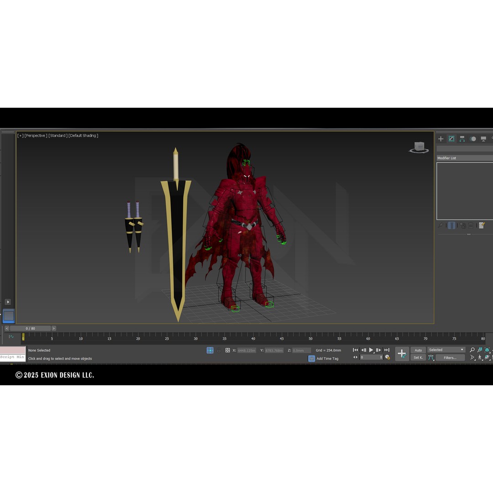Open the Motion panel
Screen dimensions: 493x493
tap(473, 138)
